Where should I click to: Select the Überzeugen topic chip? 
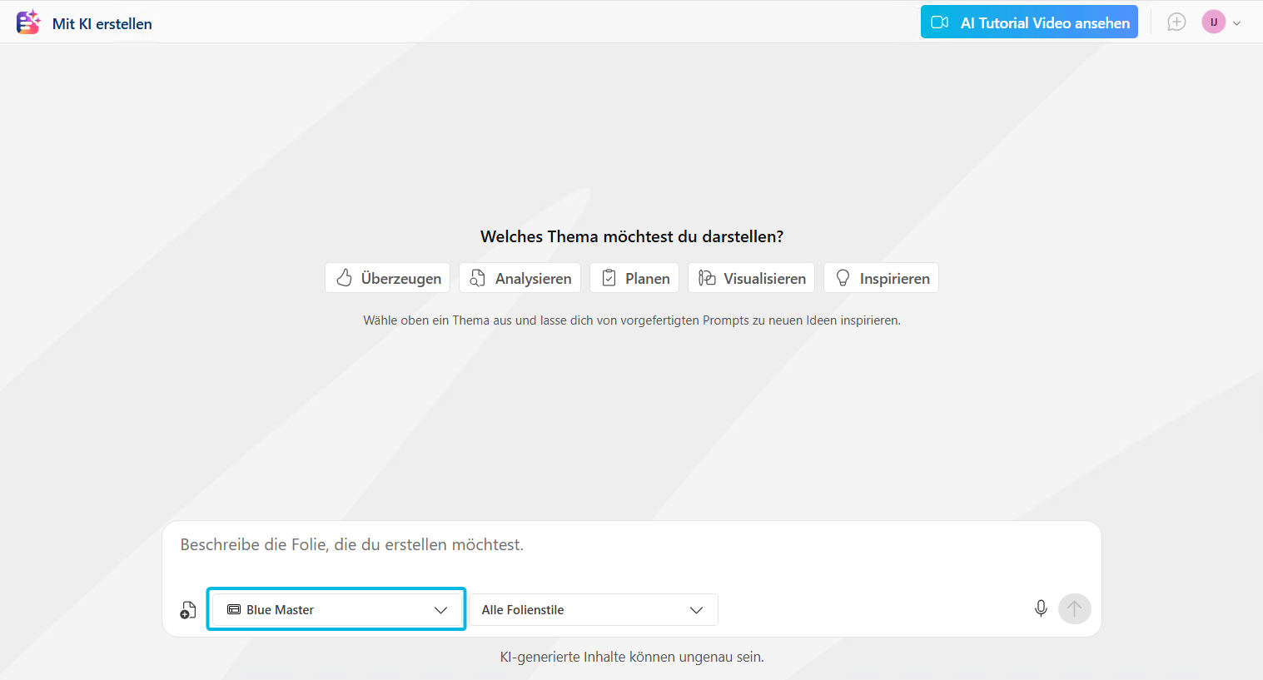387,278
